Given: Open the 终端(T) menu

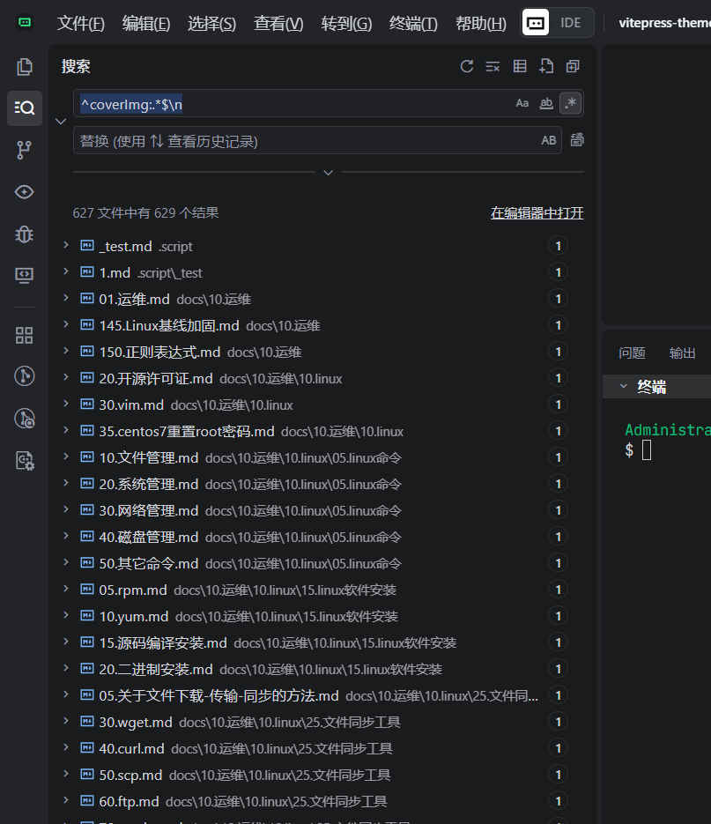Looking at the screenshot, I should (413, 23).
